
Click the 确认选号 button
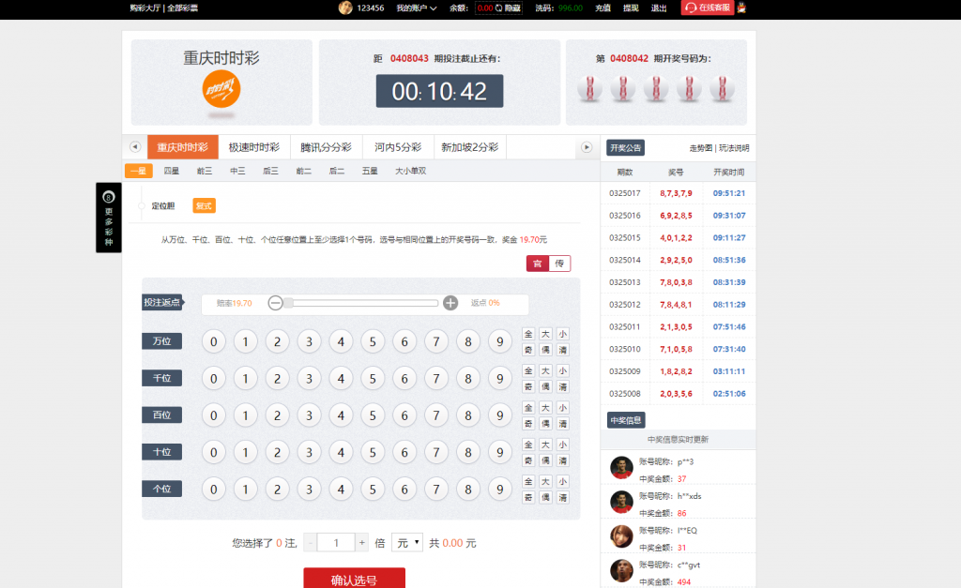tap(354, 579)
